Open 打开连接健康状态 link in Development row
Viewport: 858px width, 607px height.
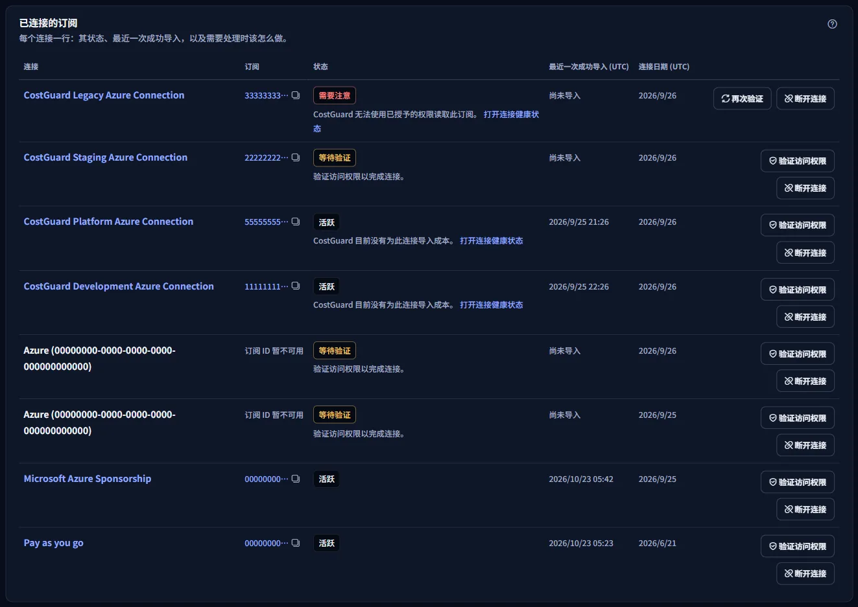pyautogui.click(x=492, y=304)
